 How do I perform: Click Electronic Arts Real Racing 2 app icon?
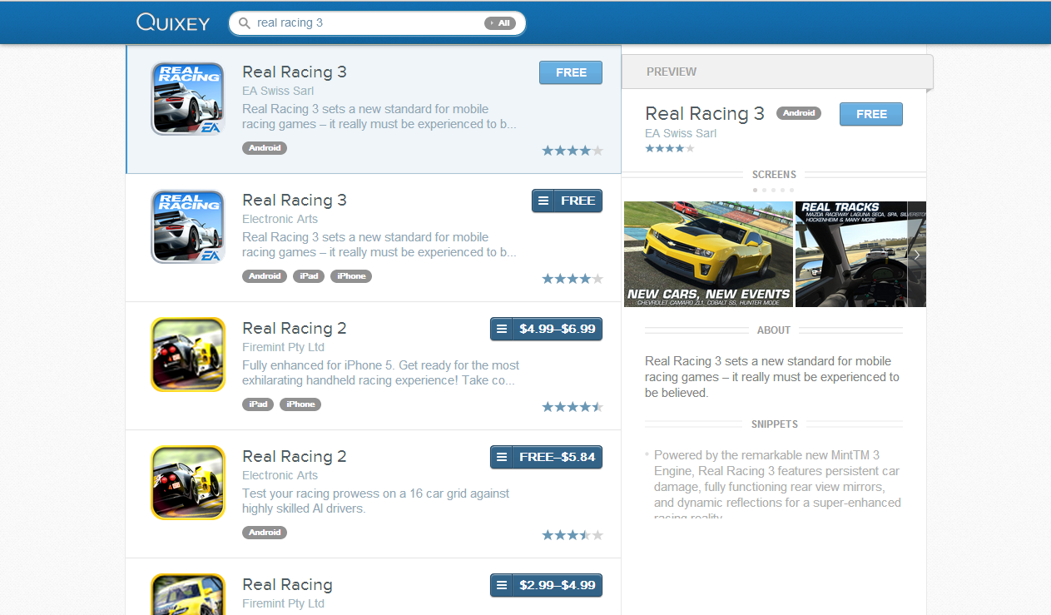pyautogui.click(x=187, y=483)
